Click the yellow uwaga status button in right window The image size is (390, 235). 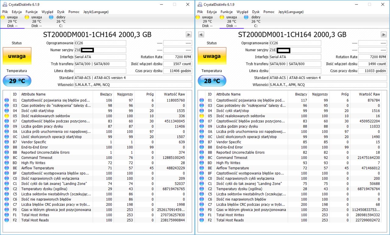click(x=212, y=56)
